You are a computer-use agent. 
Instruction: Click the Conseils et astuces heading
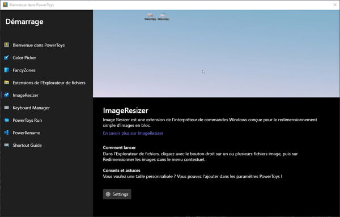pyautogui.click(x=121, y=171)
